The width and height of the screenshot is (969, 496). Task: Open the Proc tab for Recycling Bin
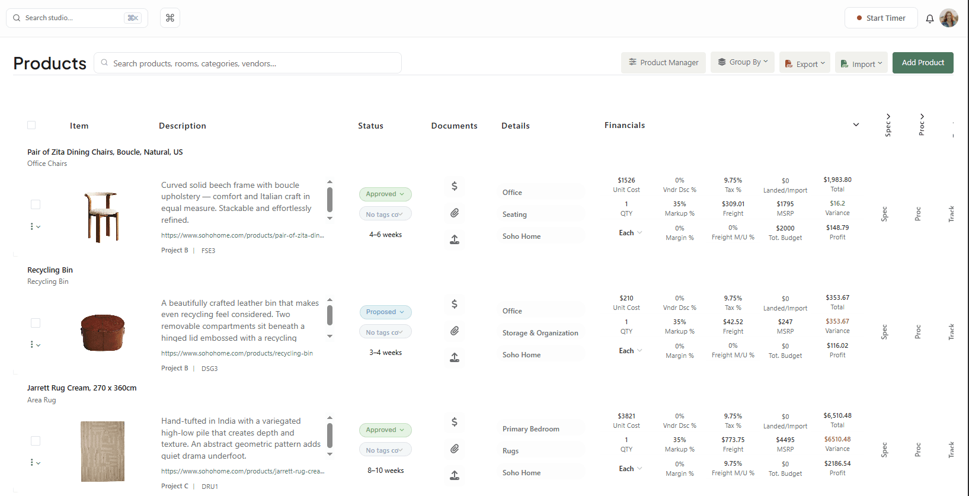click(918, 332)
